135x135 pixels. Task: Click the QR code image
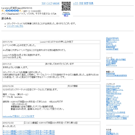[x=66, y=6]
